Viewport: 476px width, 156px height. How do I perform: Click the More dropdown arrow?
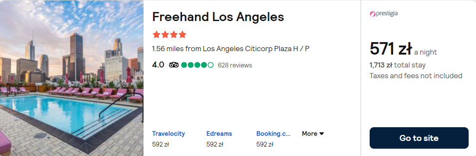click(322, 134)
